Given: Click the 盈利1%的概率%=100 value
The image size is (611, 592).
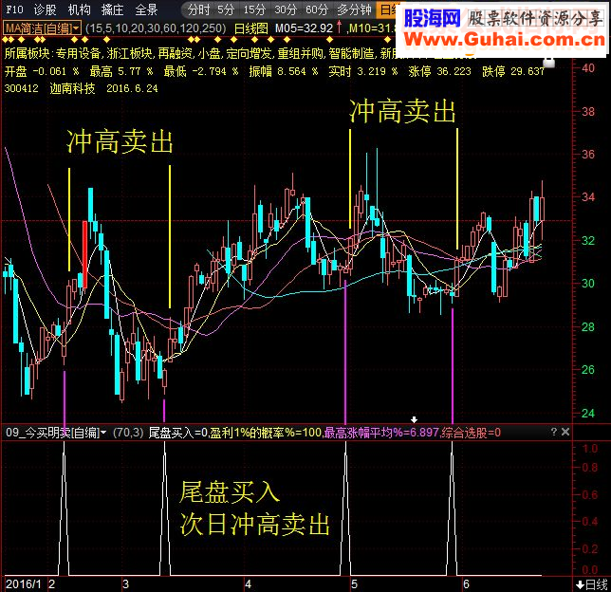Looking at the screenshot, I should [x=266, y=433].
